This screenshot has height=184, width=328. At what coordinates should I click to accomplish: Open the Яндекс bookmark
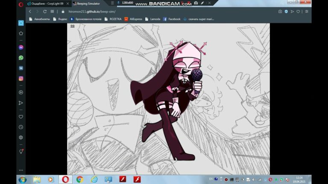[60, 19]
